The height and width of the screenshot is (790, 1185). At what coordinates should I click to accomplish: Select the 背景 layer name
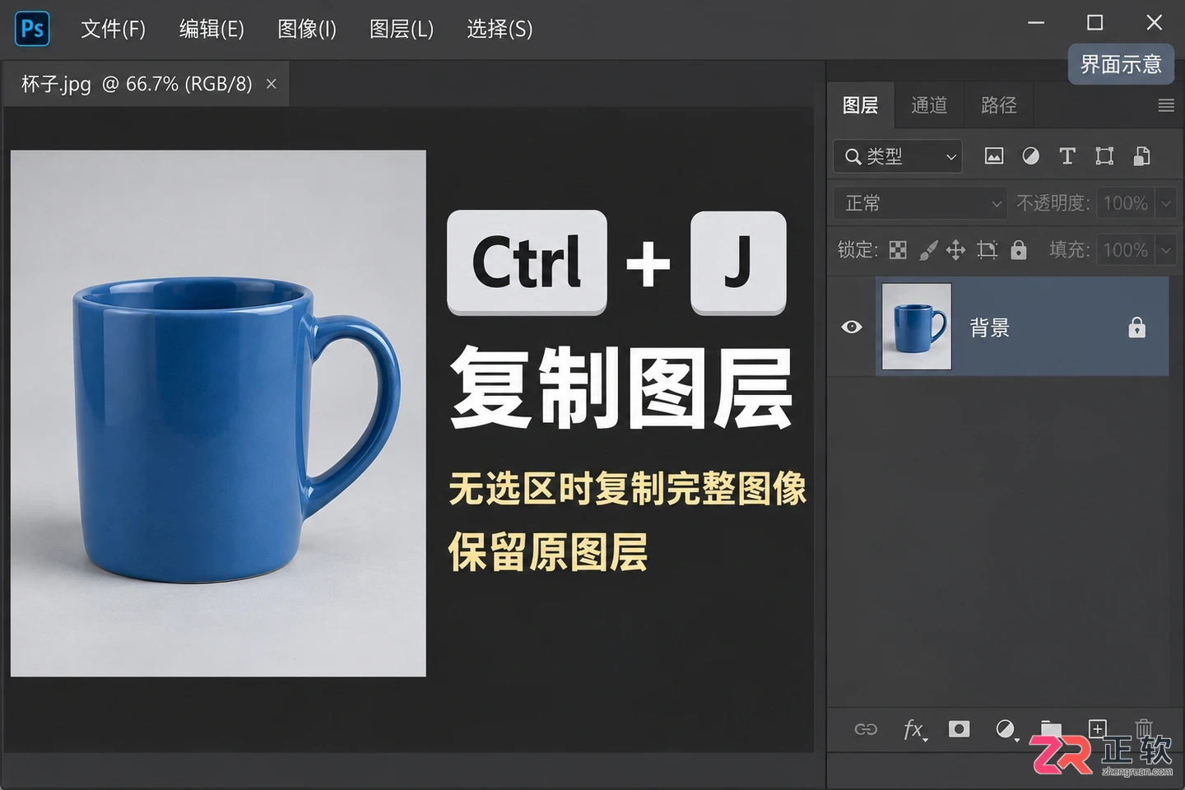coord(989,328)
